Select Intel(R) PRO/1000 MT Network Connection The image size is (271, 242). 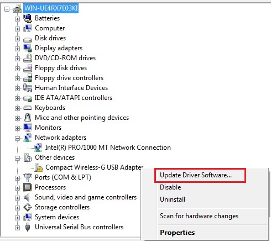tap(108, 148)
